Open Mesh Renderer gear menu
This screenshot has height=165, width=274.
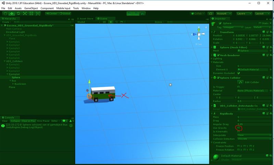click(x=271, y=55)
